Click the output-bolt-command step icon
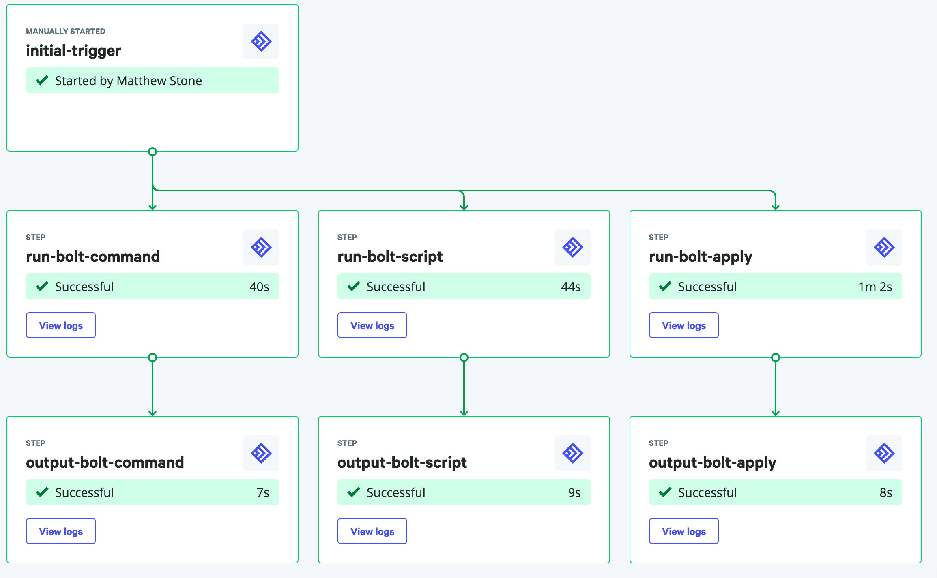937x578 pixels. (261, 453)
